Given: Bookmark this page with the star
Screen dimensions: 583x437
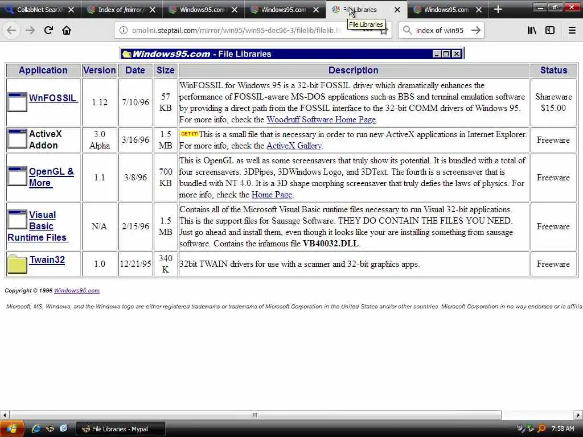Looking at the screenshot, I should pyautogui.click(x=384, y=31).
